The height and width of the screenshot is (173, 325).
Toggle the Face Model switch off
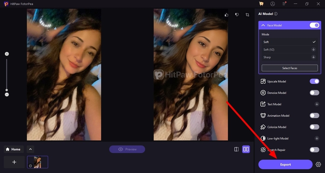click(x=315, y=25)
